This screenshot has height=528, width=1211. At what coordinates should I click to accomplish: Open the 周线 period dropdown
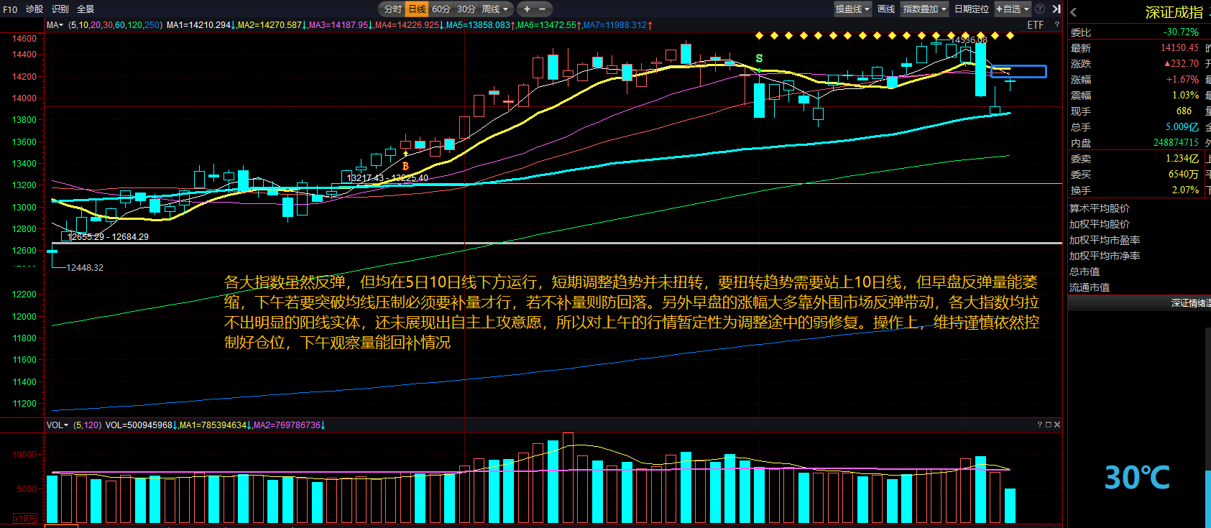tap(495, 9)
